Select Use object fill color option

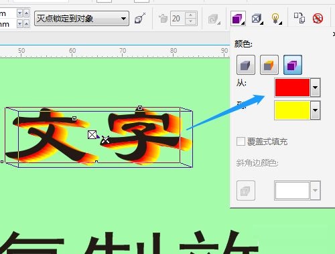pyautogui.click(x=246, y=65)
